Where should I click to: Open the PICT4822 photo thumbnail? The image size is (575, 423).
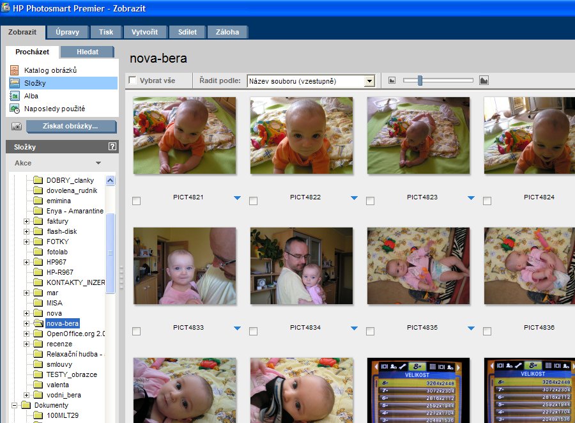(301, 135)
